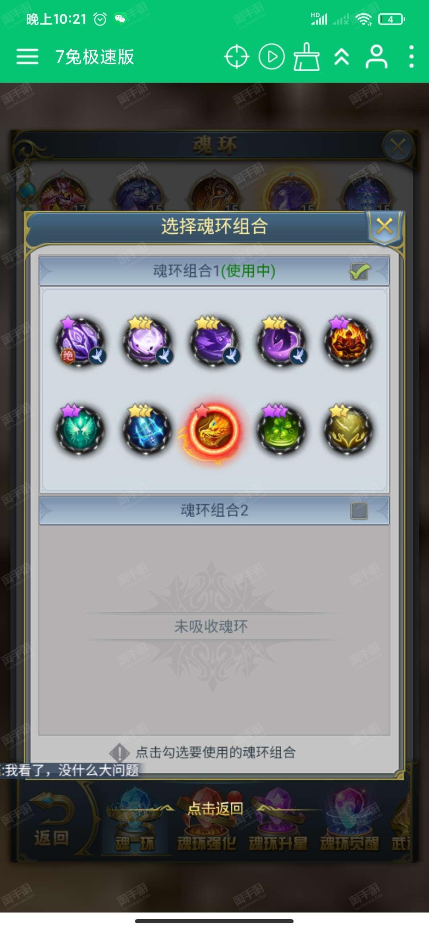Select the purple ring marked 绝
Screen dimensions: 429x930
80,341
